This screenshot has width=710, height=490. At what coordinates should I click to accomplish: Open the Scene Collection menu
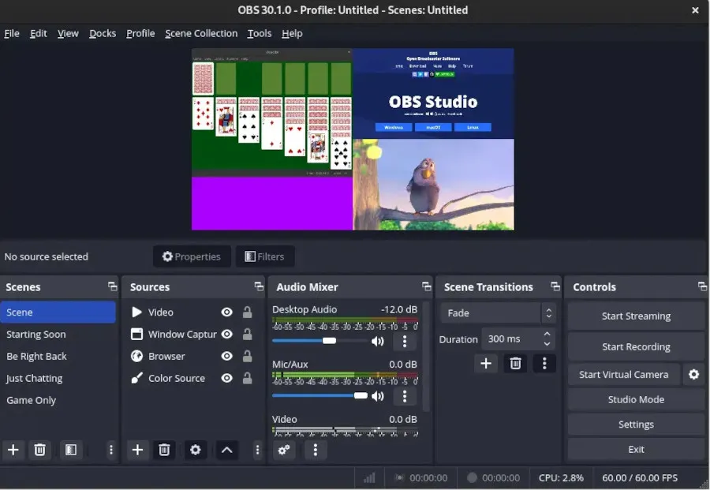(200, 33)
